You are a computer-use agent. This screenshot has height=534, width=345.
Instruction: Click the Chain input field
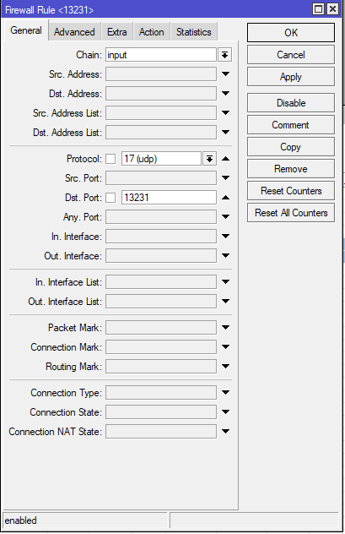point(161,55)
